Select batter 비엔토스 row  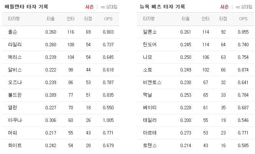(196, 82)
